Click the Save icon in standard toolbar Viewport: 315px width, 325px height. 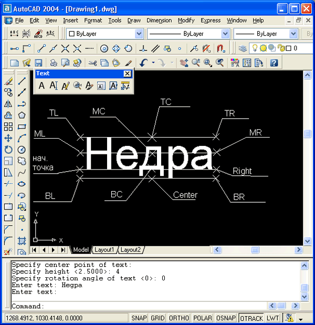[38, 63]
